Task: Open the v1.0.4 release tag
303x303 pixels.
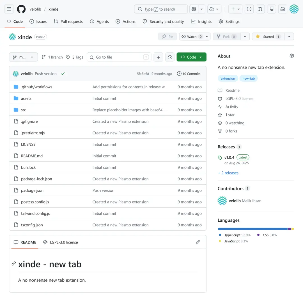Action: [229, 157]
